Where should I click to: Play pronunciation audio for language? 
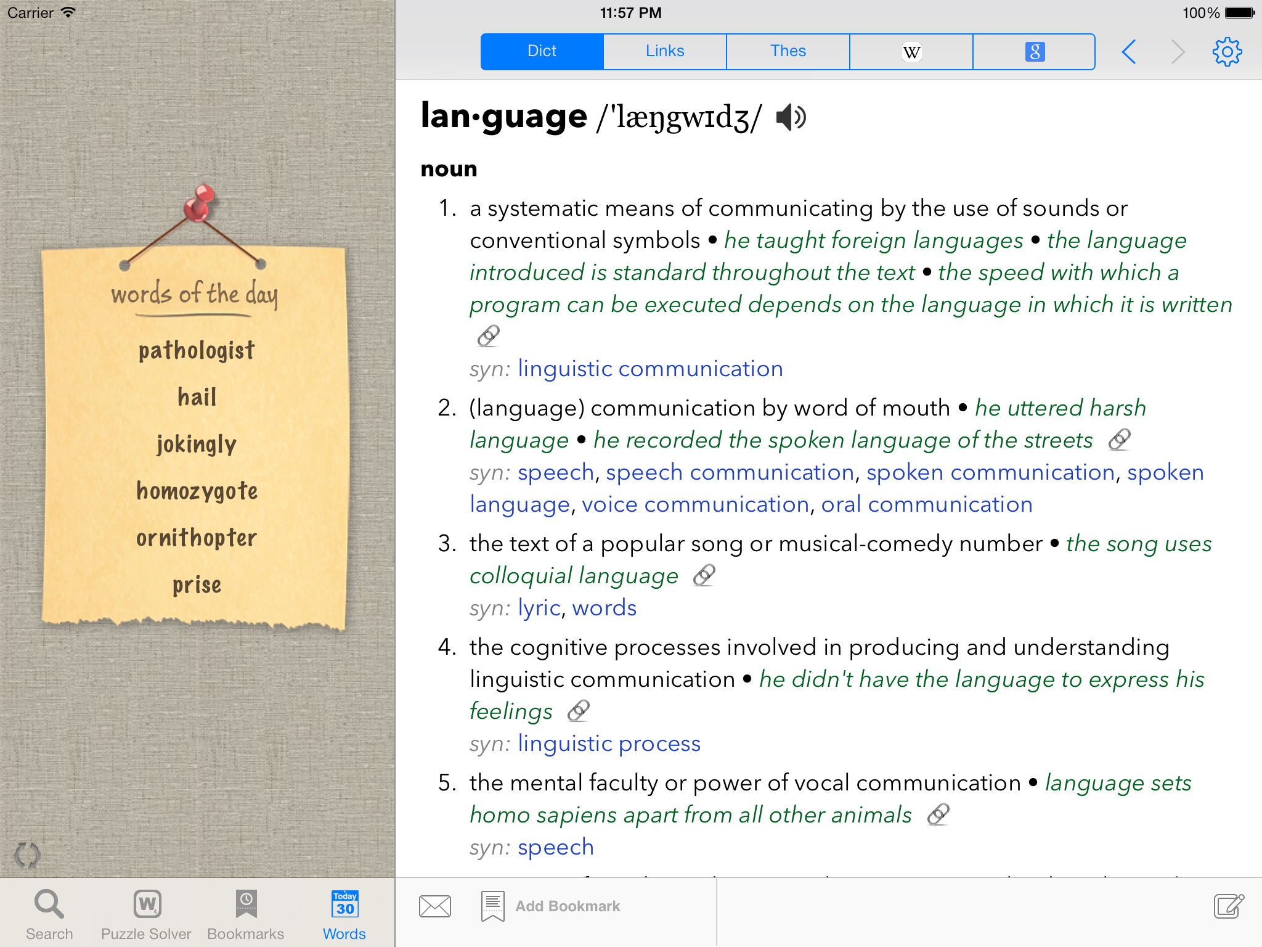click(791, 117)
